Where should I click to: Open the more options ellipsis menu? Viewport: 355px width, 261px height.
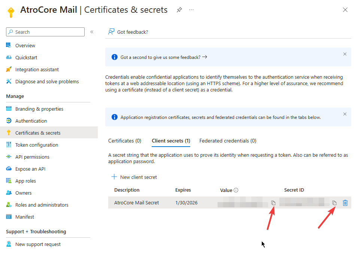[191, 10]
